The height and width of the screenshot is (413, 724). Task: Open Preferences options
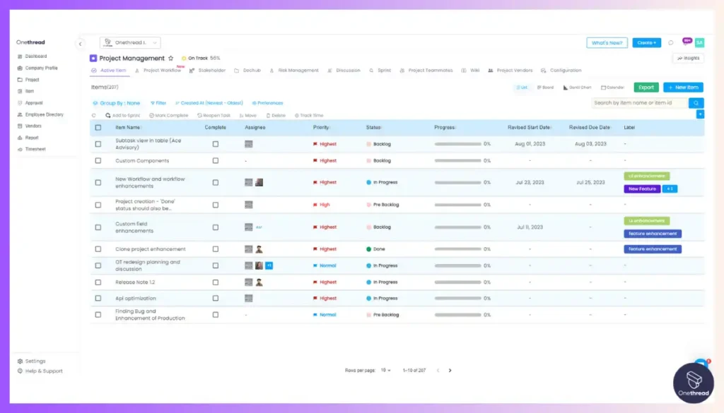tap(267, 103)
